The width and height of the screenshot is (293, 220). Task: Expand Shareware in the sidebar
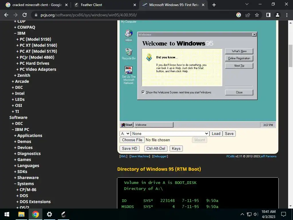click(x=26, y=178)
